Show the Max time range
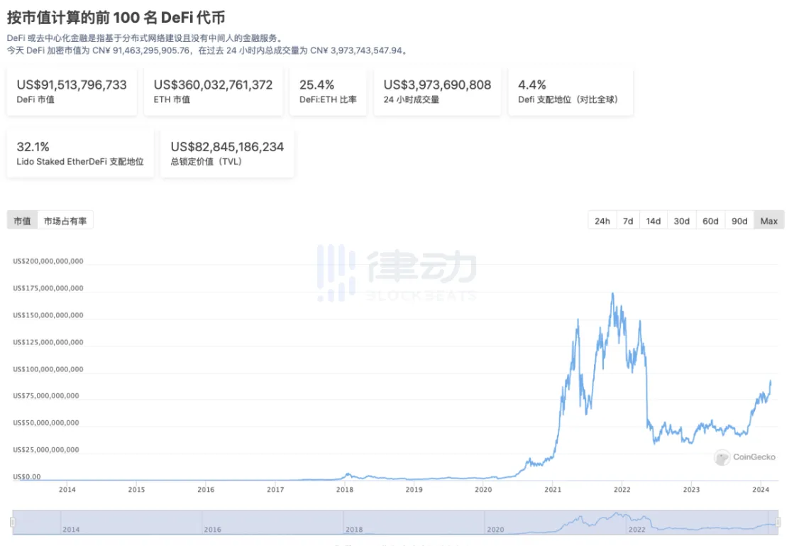Viewport: 794px width, 546px height. point(768,221)
